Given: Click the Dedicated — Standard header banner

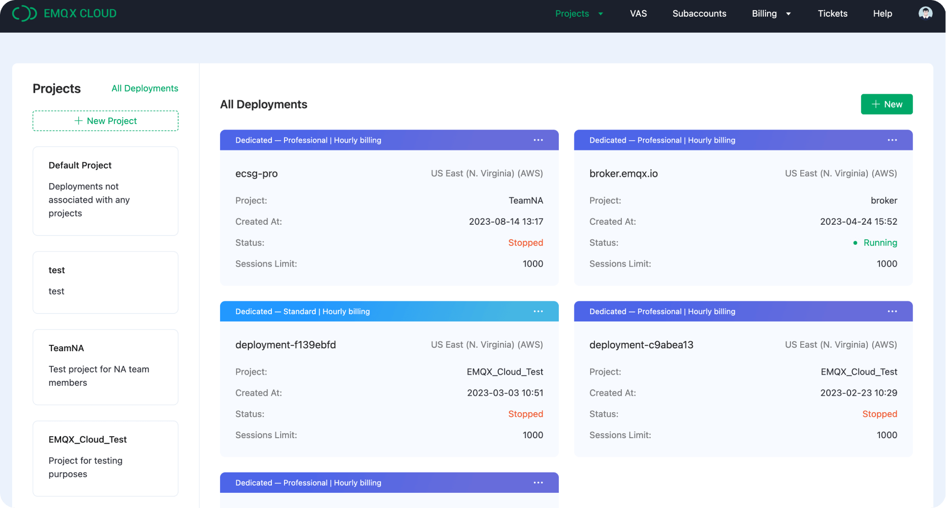Looking at the screenshot, I should click(x=389, y=312).
